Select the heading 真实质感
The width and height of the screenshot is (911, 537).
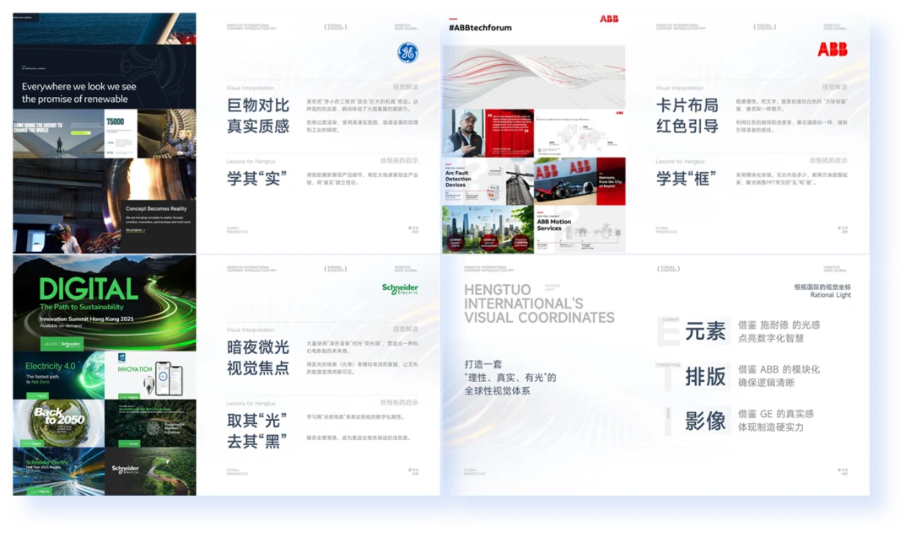pyautogui.click(x=258, y=126)
